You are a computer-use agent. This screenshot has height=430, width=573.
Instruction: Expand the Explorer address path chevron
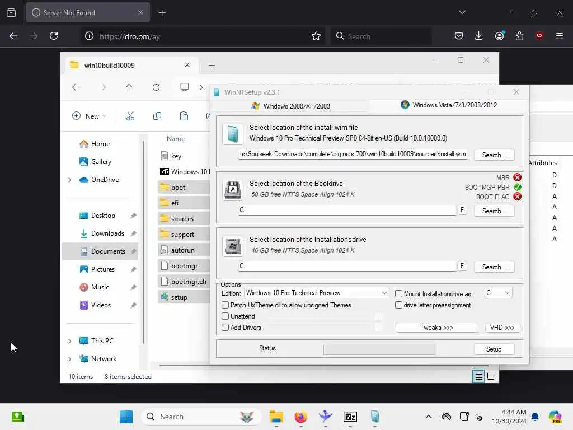pyautogui.click(x=201, y=87)
